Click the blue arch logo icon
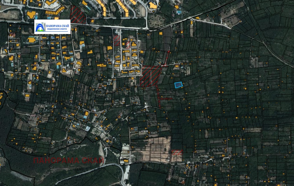The height and width of the screenshot is (186, 294). pos(40,27)
